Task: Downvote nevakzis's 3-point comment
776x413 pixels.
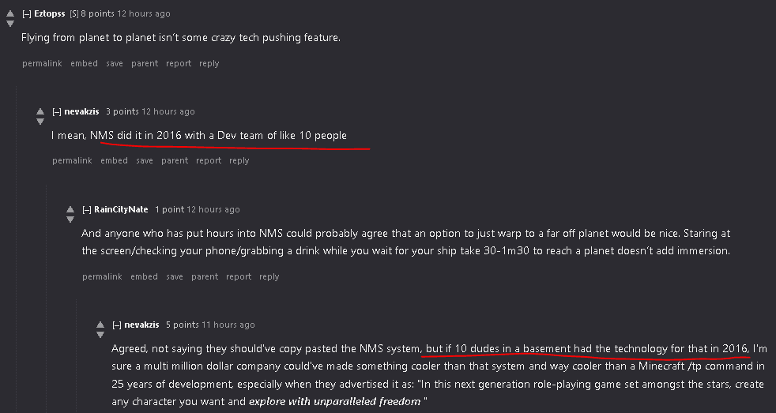Action: point(40,122)
